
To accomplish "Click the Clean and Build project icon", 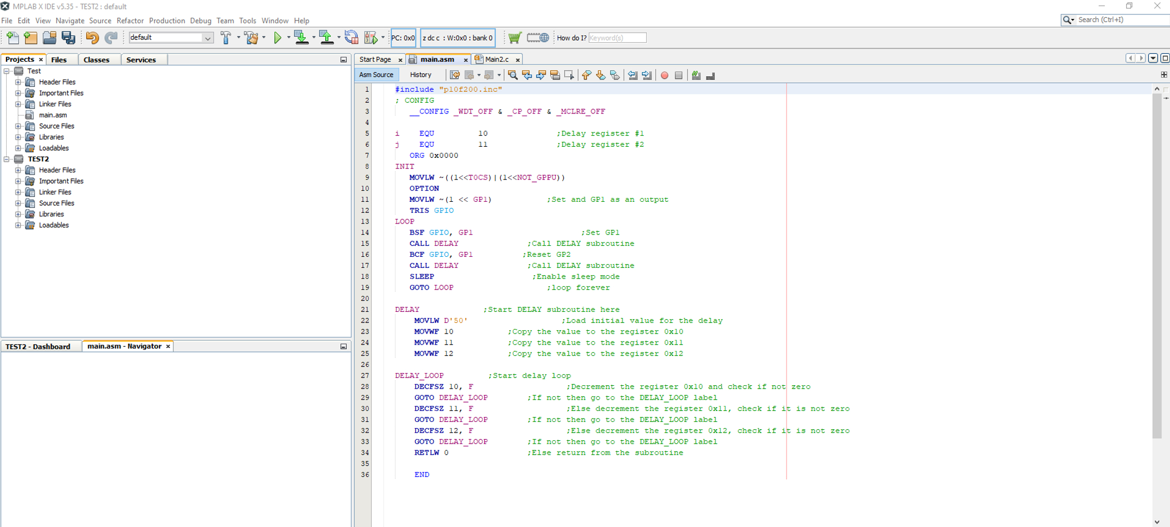I will pyautogui.click(x=252, y=38).
